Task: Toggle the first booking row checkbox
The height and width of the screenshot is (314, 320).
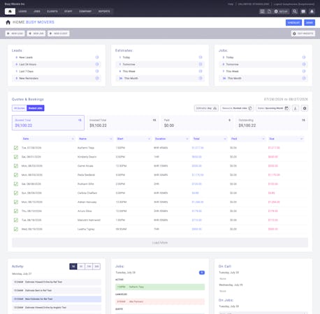Action: pos(16,148)
